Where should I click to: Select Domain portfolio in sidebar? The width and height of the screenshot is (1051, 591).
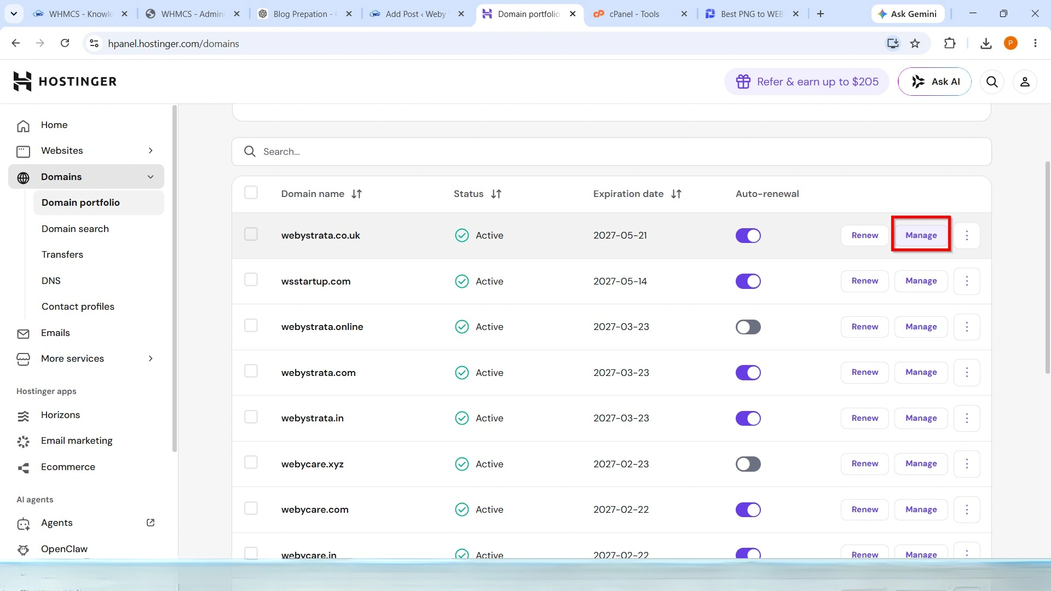pos(99,202)
